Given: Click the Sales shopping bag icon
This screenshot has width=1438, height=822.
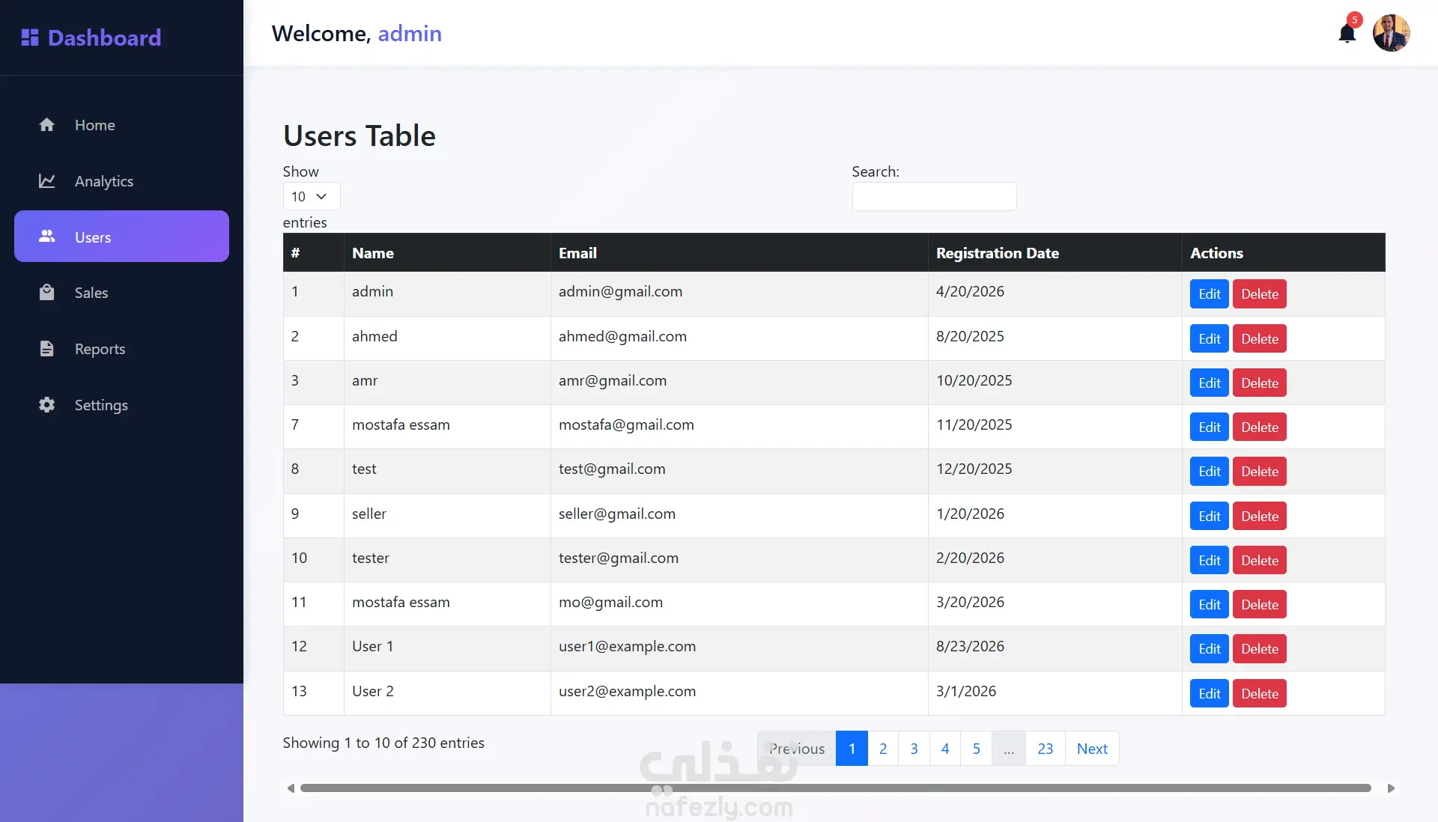Looking at the screenshot, I should point(46,293).
